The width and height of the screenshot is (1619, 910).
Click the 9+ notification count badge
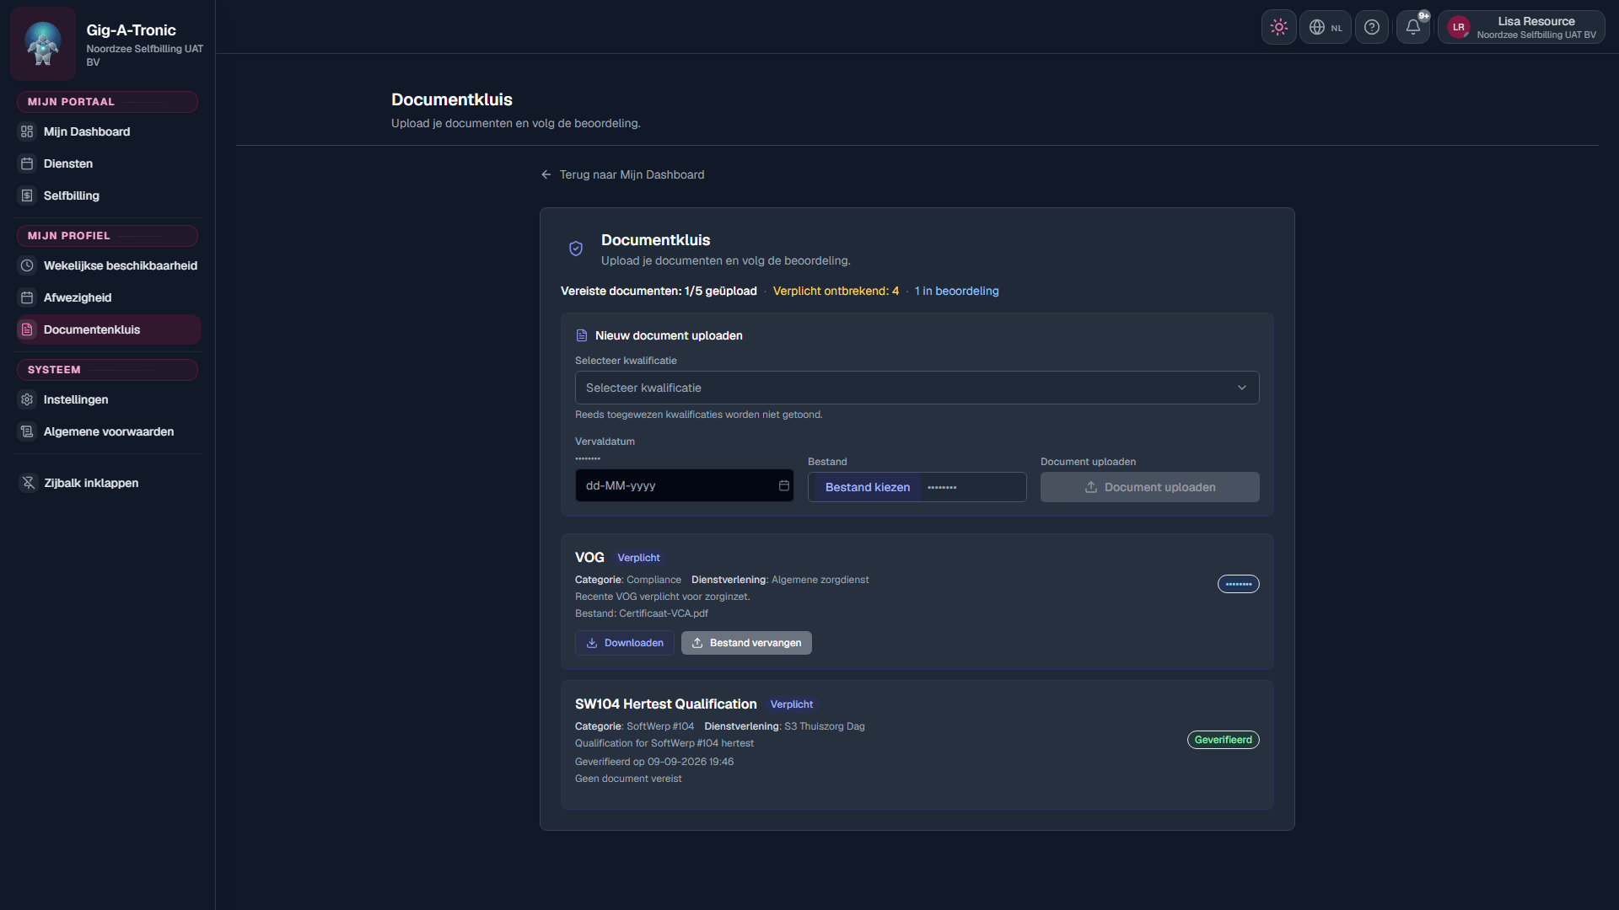tap(1423, 16)
